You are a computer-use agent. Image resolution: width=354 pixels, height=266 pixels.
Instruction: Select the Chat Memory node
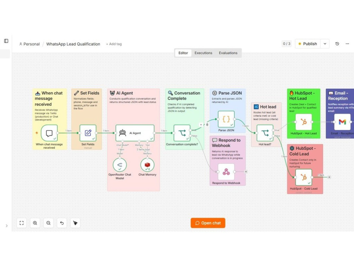pos(147,165)
